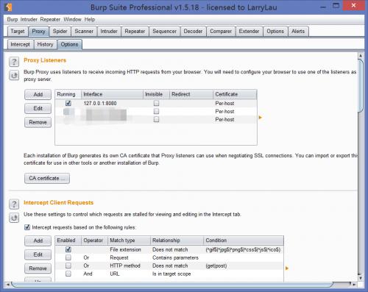Open help for Proxy Listeners section
Screen dimensions: 368x292
pyautogui.click(x=14, y=62)
